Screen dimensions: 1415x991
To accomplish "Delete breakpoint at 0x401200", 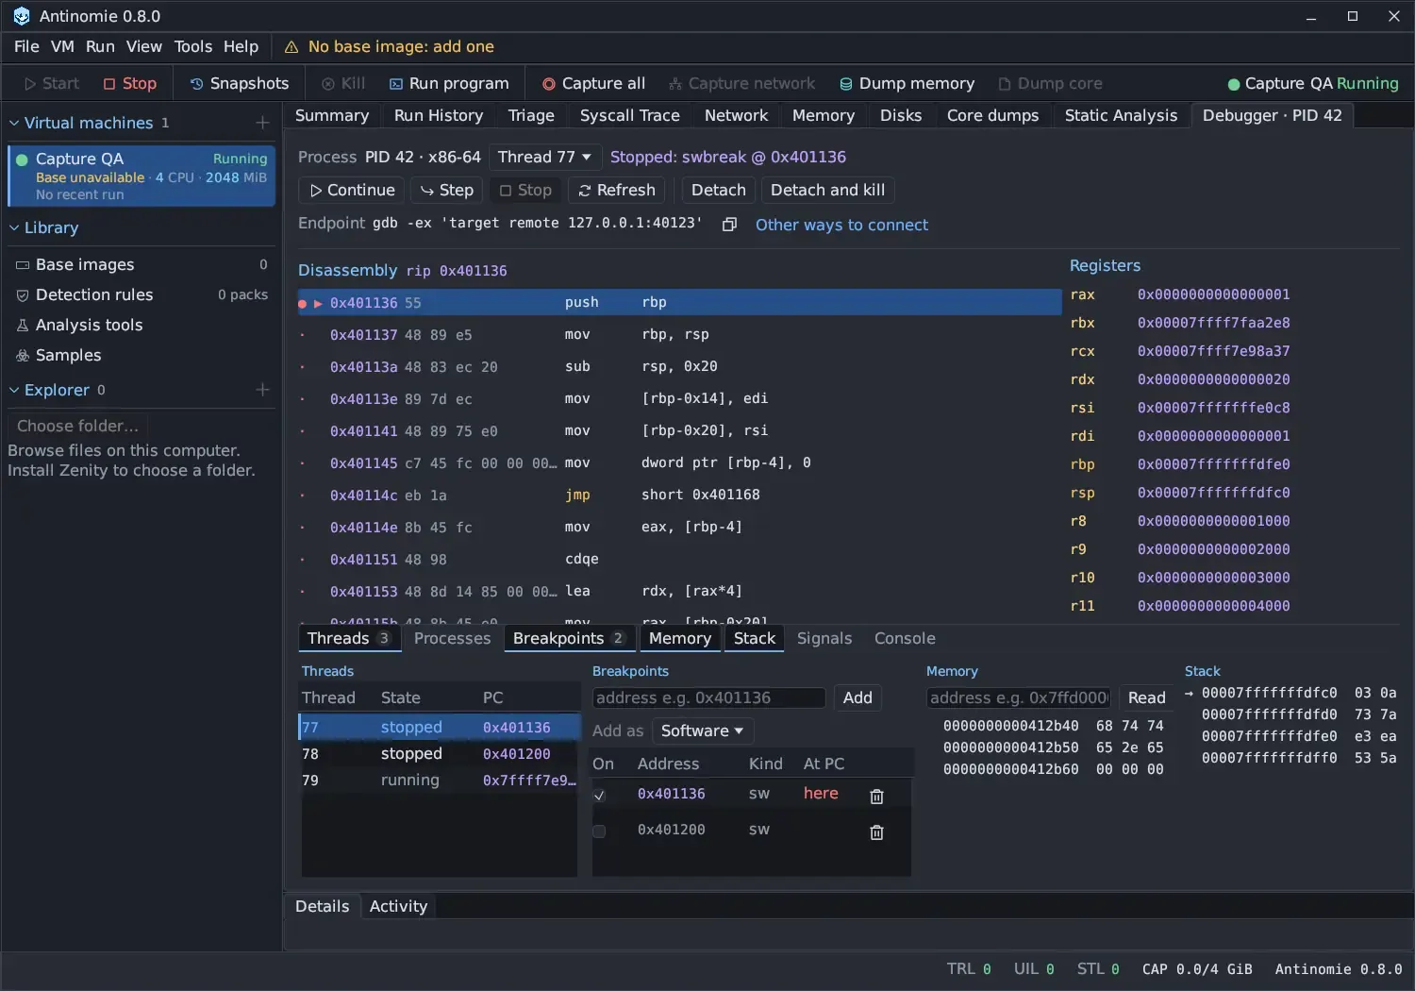I will coord(876,832).
